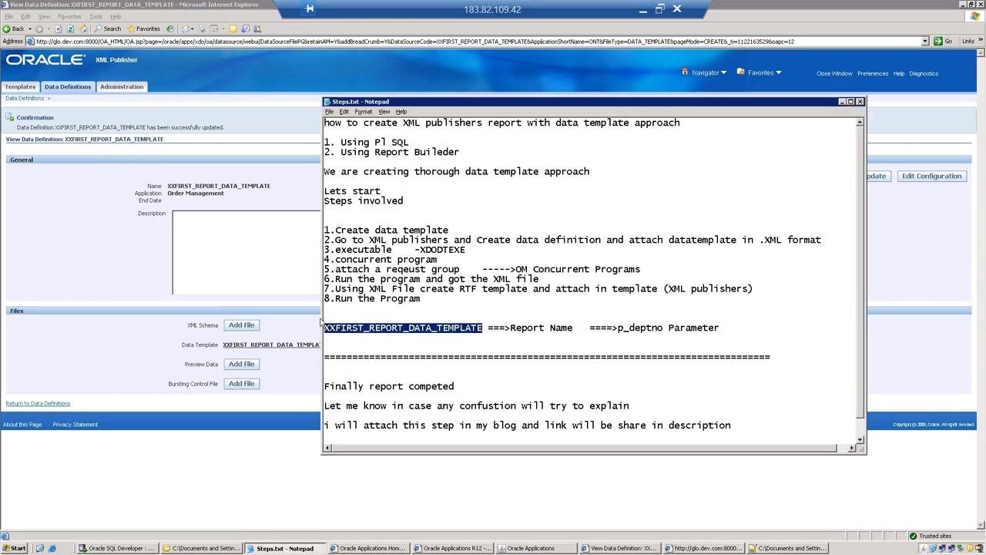
Task: Switch to Oracle Applications R12 taskbar button
Action: 452,548
